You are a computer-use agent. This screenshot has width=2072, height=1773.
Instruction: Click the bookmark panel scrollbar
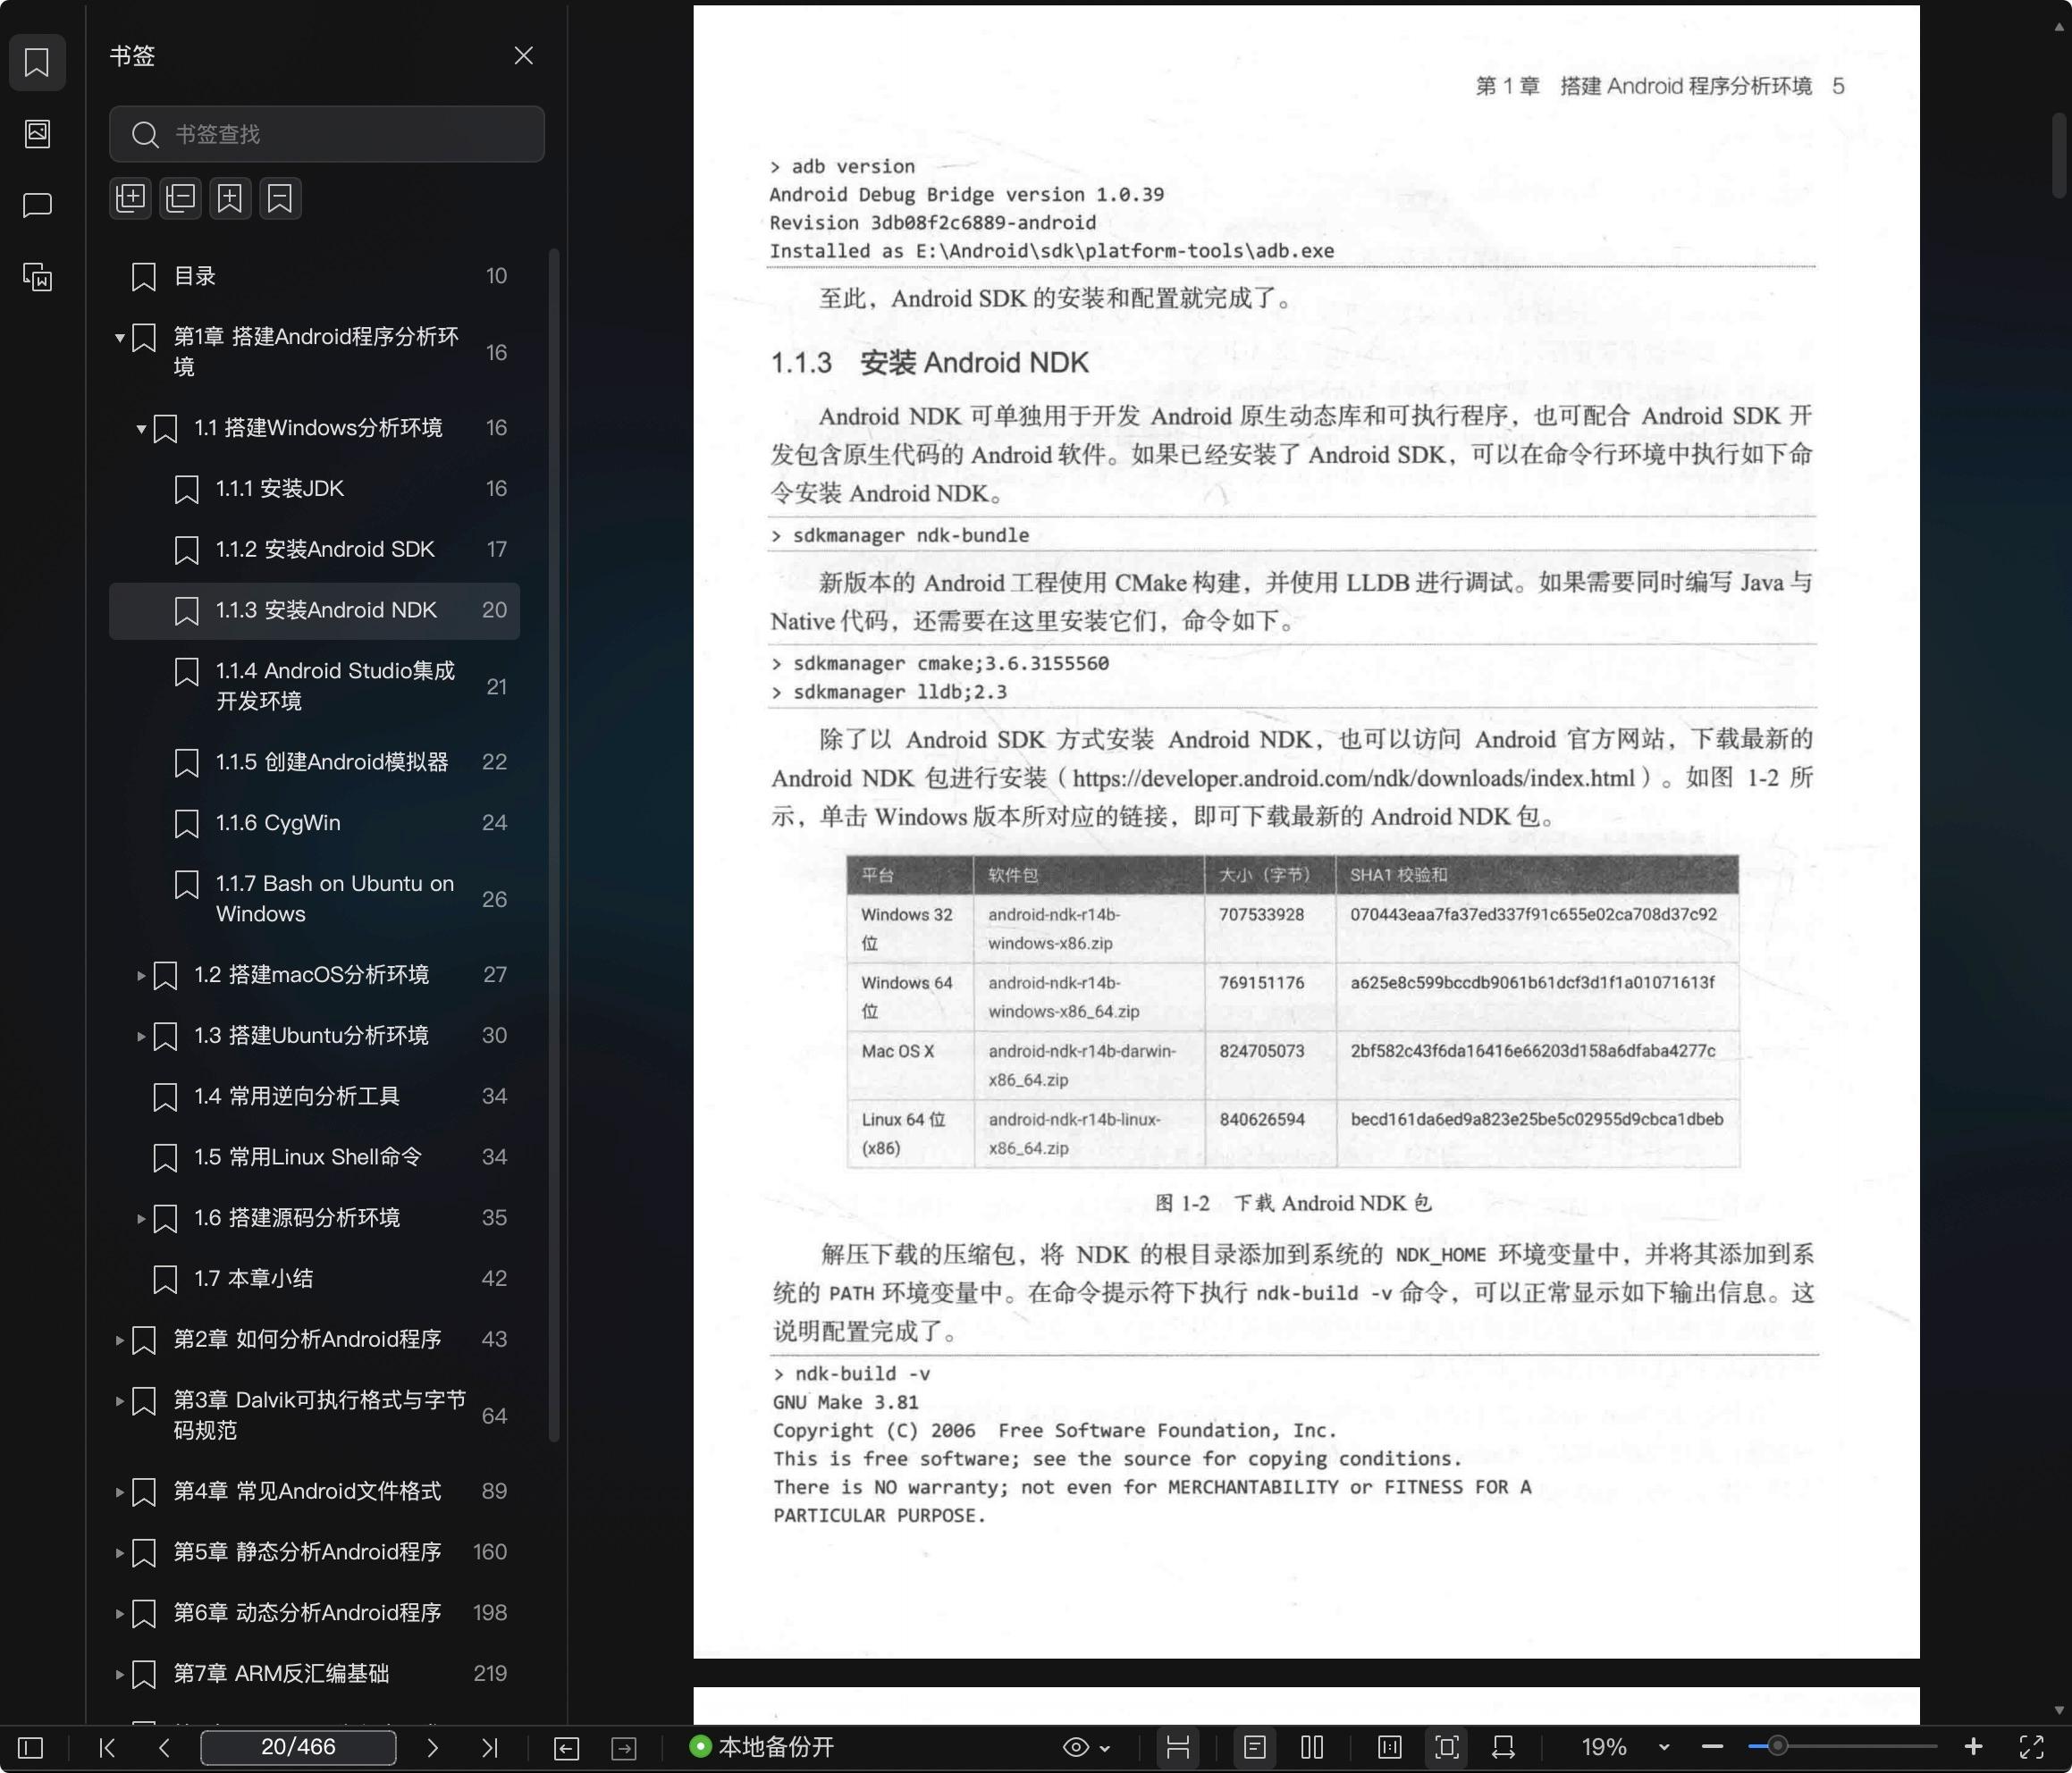click(555, 845)
